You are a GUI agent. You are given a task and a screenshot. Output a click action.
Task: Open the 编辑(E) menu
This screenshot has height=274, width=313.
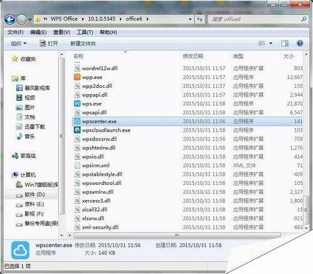coord(38,32)
